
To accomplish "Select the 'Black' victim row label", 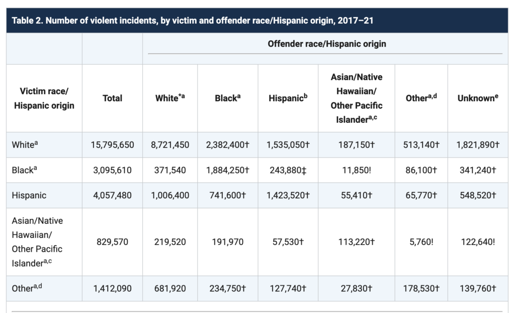I will pos(24,170).
